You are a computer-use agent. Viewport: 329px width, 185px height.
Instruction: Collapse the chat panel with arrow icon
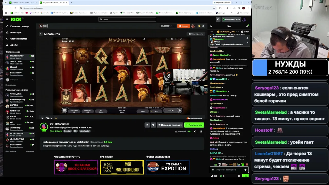211,26
